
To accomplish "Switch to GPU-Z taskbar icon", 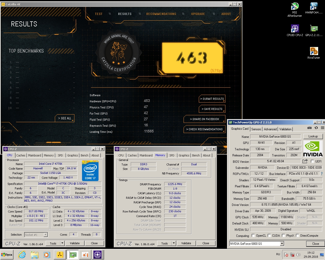I will [73, 255].
